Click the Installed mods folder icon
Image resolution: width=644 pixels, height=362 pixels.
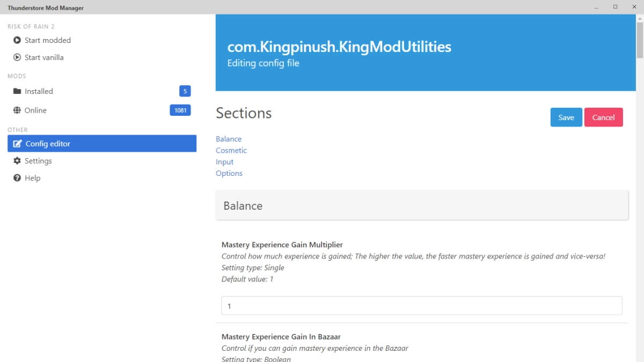pyautogui.click(x=17, y=91)
